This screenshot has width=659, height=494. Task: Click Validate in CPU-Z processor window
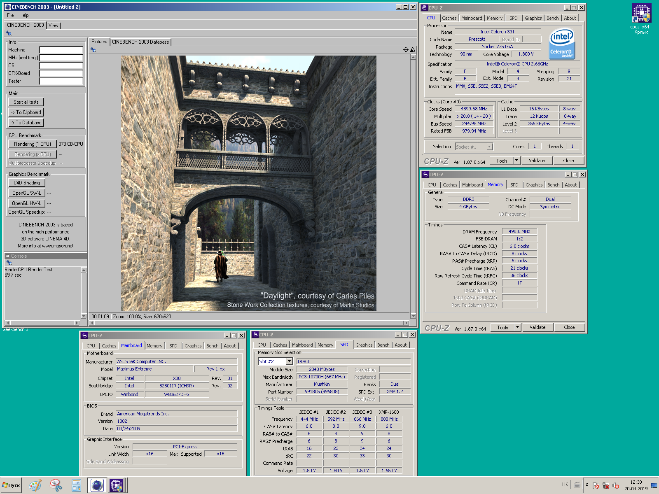(x=537, y=161)
